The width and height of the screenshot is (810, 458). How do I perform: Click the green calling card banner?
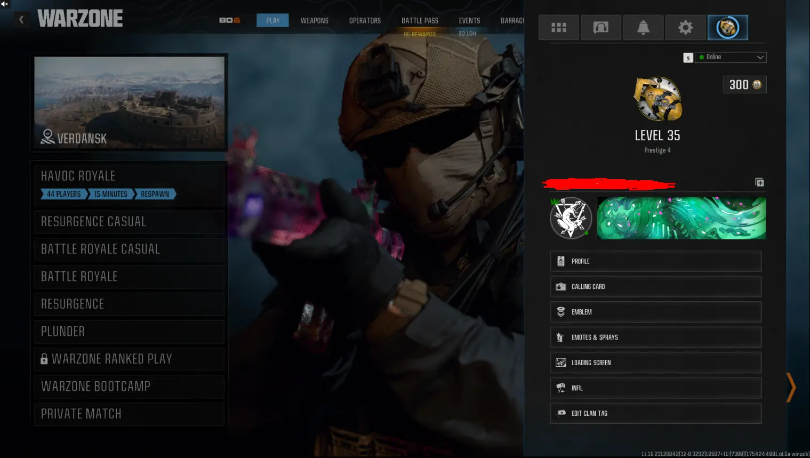(x=681, y=218)
